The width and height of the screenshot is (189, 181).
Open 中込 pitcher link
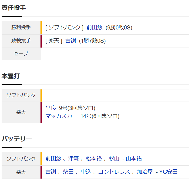pos(86,172)
